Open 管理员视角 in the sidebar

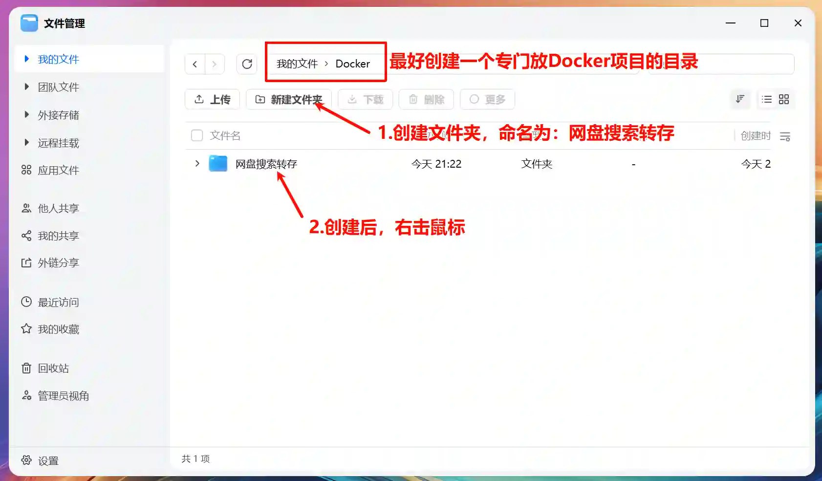point(63,395)
